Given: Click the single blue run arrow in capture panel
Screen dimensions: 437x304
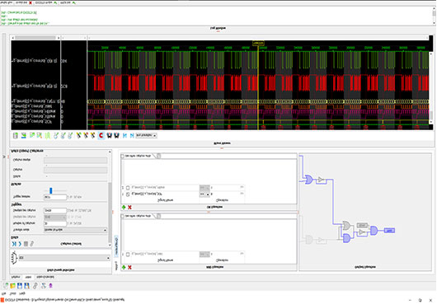Looking at the screenshot, I should tap(20, 244).
